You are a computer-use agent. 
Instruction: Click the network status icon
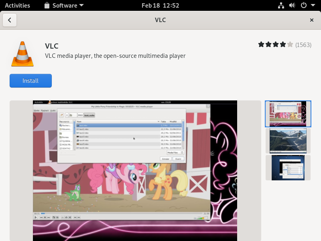click(x=281, y=5)
